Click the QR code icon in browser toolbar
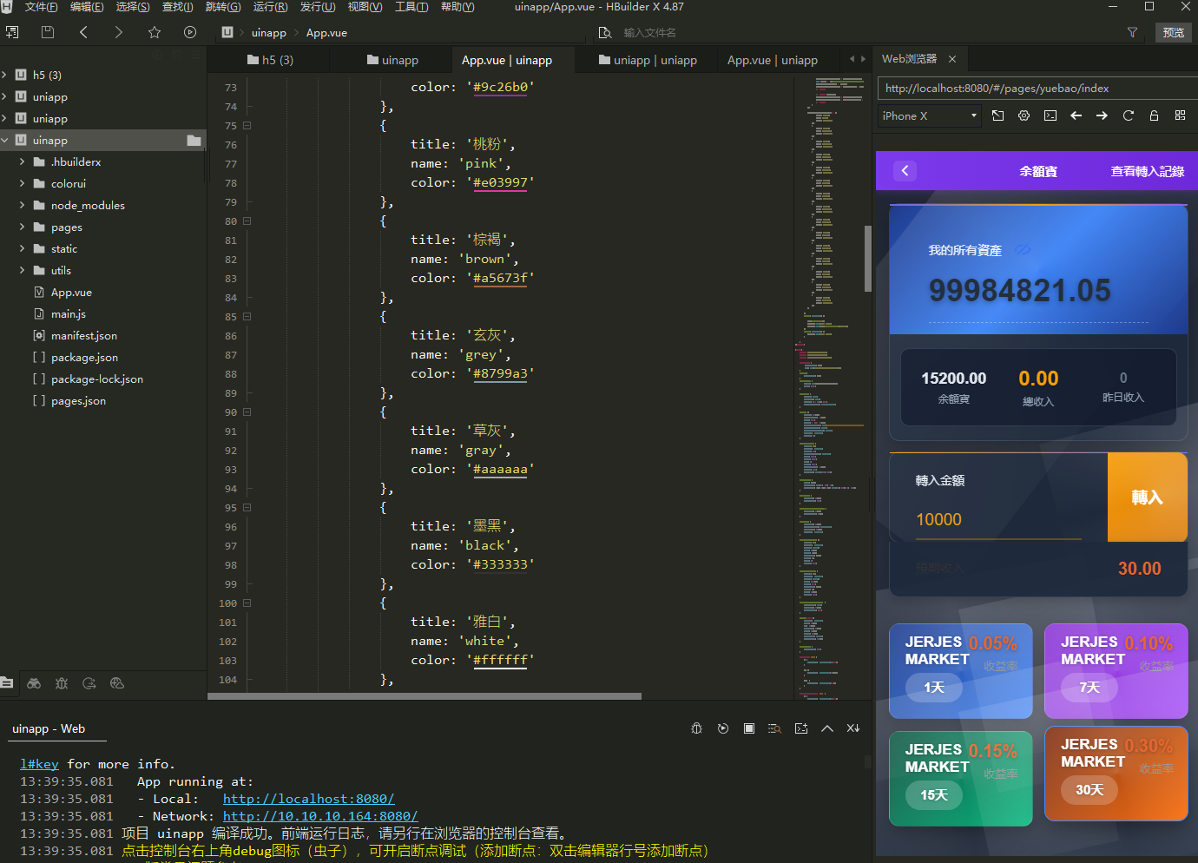 (1181, 115)
